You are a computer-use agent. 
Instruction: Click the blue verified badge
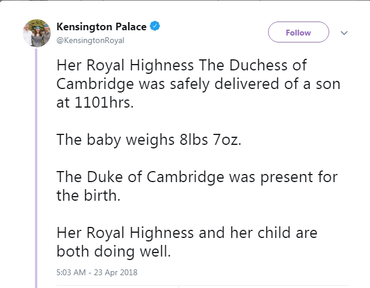pyautogui.click(x=155, y=26)
